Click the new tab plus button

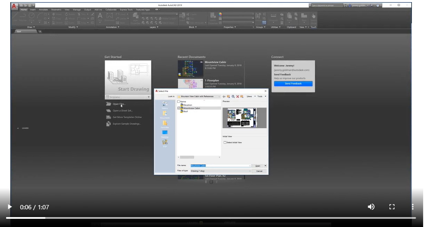[40, 32]
